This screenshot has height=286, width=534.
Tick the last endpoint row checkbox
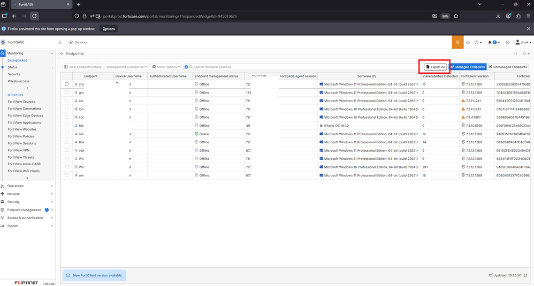click(67, 175)
